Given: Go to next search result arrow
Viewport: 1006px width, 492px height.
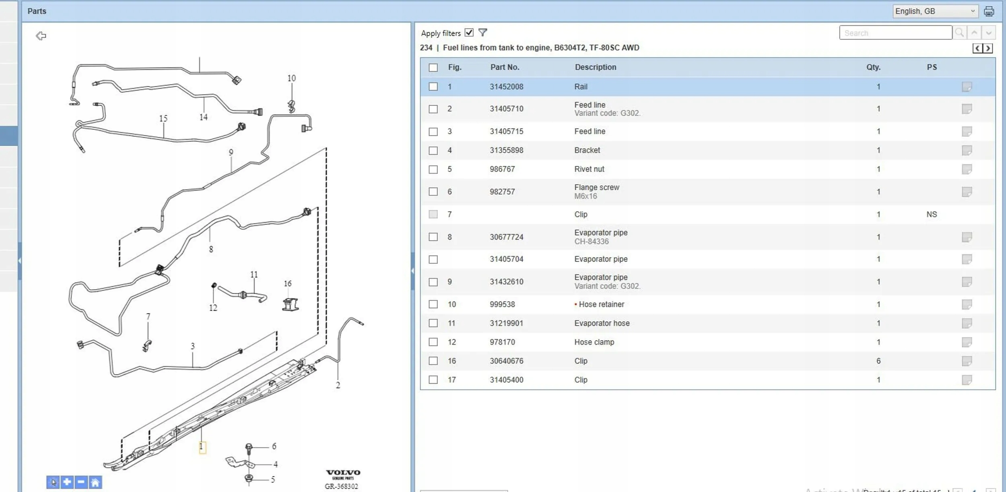Looking at the screenshot, I should coord(989,33).
